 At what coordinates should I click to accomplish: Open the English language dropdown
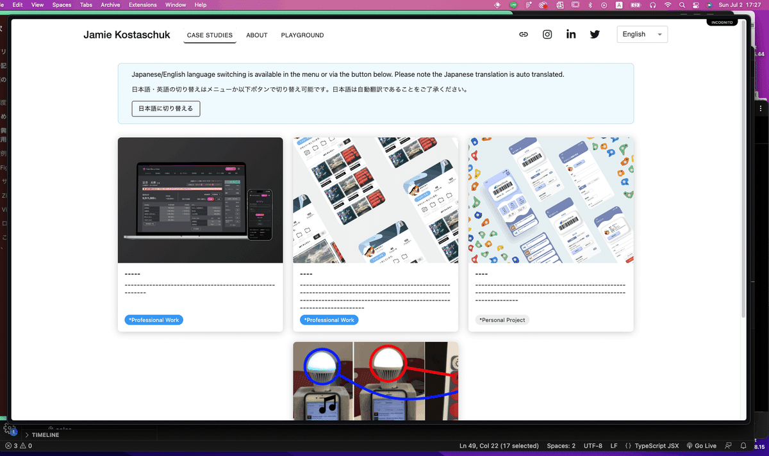click(x=642, y=35)
